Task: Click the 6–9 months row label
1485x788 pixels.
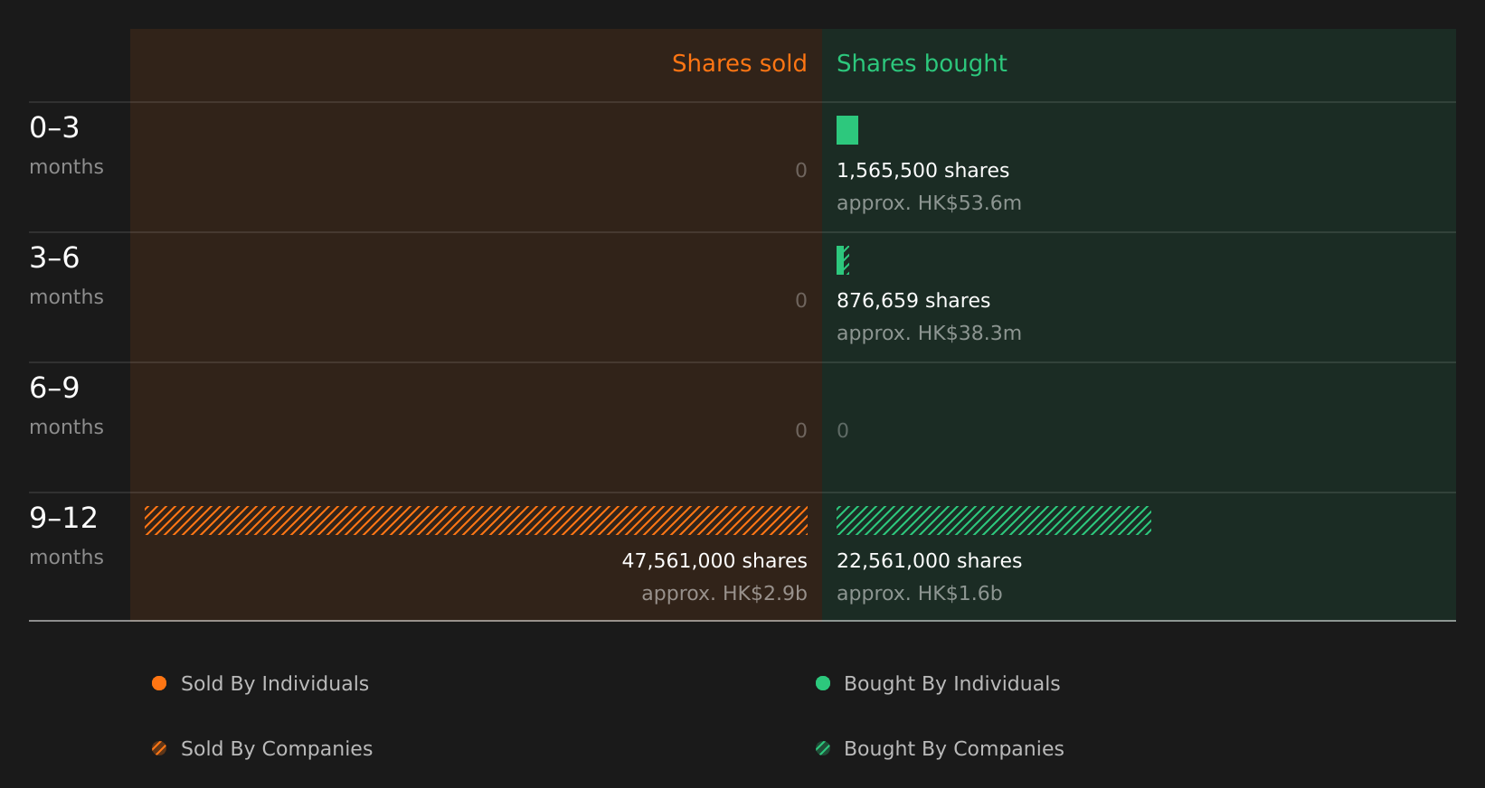Action: click(x=66, y=405)
